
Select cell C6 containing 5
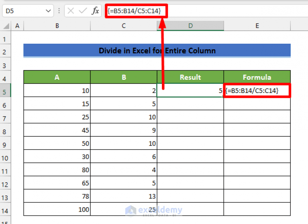coord(124,103)
